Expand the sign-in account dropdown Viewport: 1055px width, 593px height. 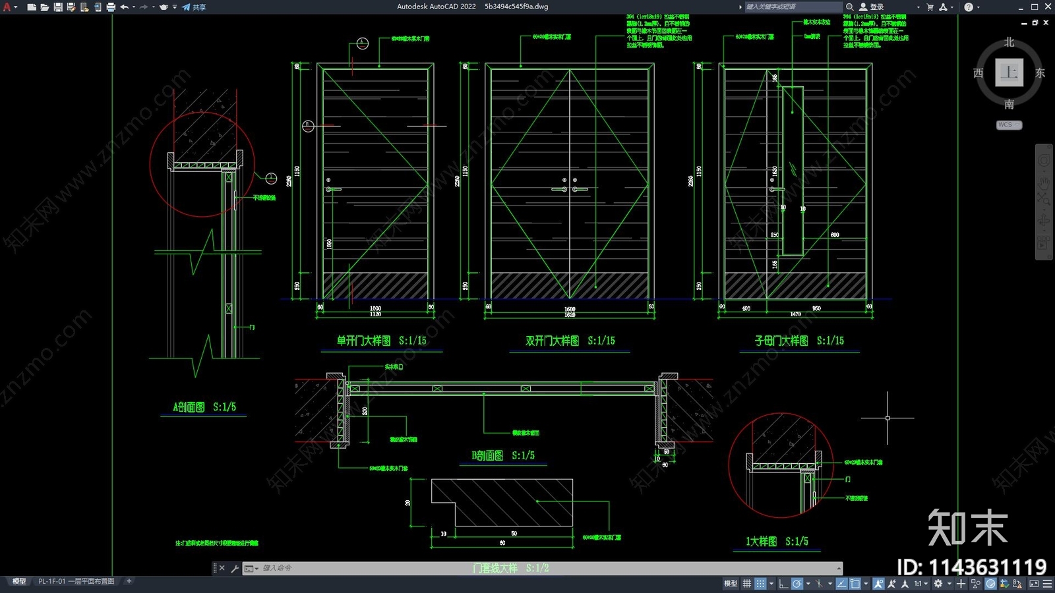[x=918, y=7]
